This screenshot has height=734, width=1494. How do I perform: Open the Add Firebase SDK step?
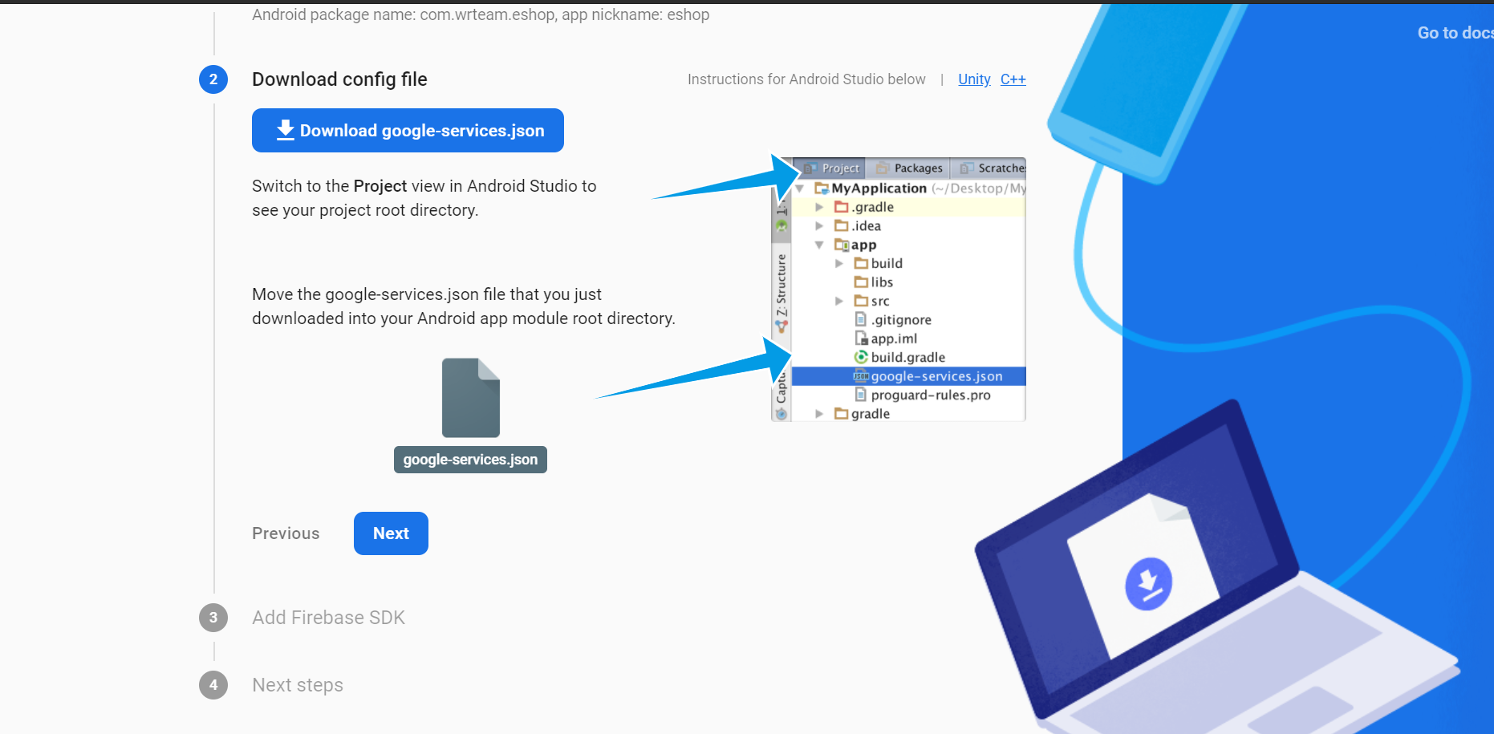pos(328,618)
